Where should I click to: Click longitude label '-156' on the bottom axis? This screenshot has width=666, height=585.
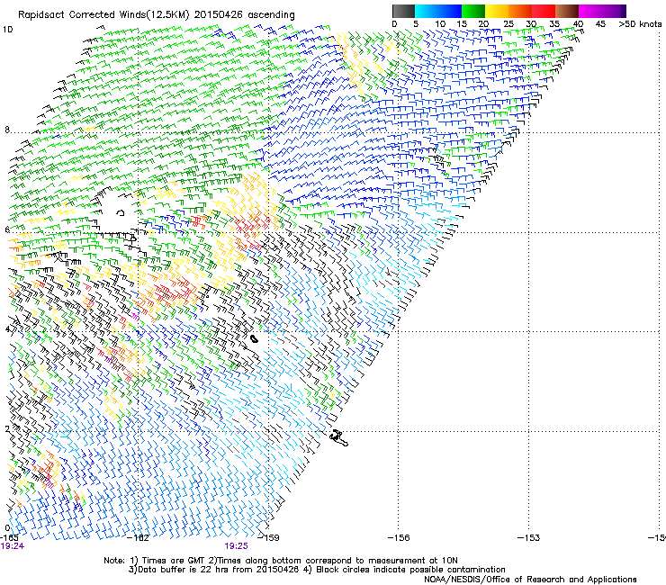pyautogui.click(x=399, y=537)
